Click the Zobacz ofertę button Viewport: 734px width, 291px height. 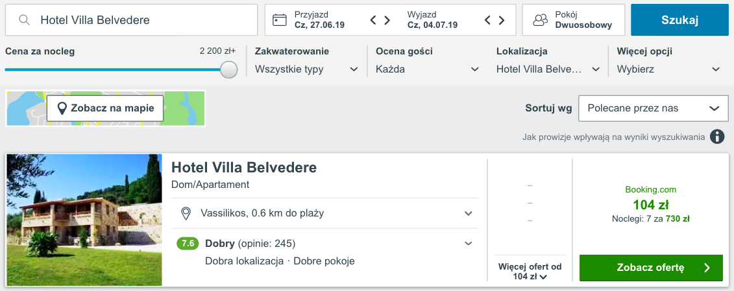[x=651, y=268]
